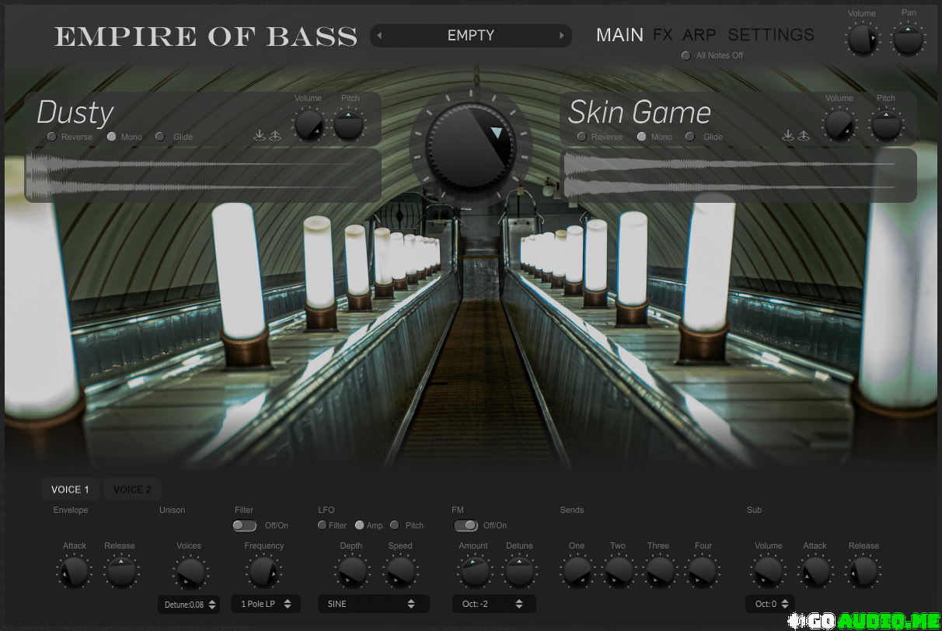This screenshot has height=631, width=942.
Task: Open the FM Oct: -2 dropdown
Action: click(x=494, y=604)
